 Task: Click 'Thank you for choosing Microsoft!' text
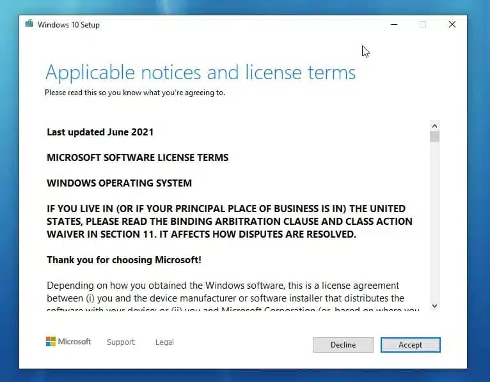coord(123,260)
